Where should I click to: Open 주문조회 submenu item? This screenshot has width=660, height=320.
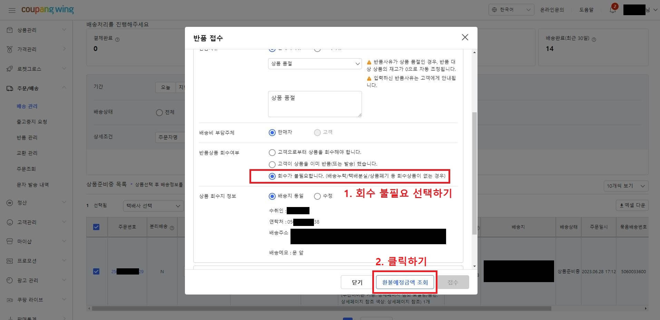point(26,169)
